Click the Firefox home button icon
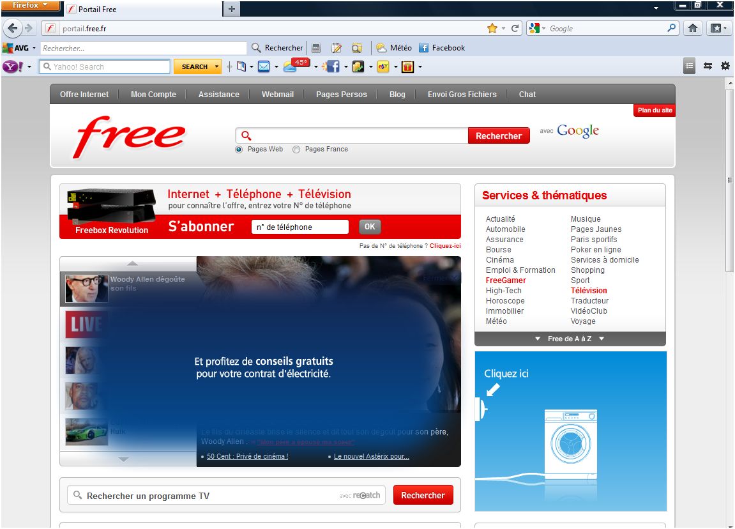The image size is (735, 529). (692, 28)
